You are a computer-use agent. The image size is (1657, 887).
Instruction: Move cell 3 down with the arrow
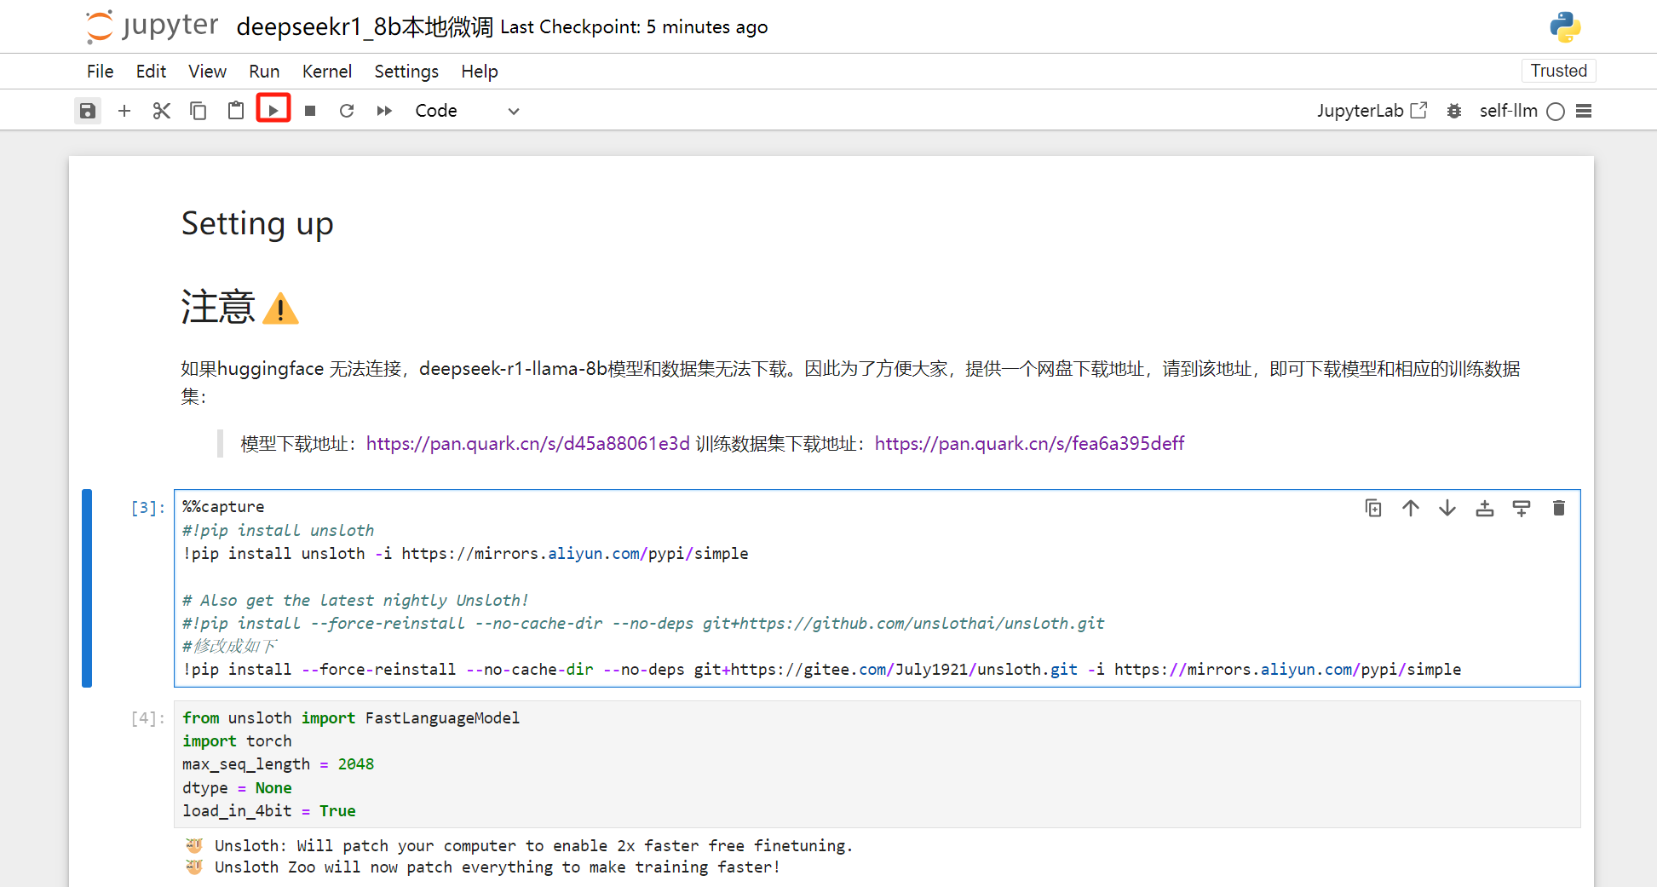pyautogui.click(x=1447, y=509)
